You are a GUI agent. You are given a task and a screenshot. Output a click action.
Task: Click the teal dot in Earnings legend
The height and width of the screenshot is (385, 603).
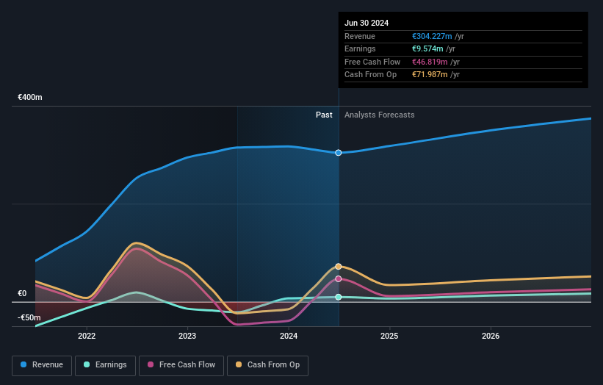point(87,364)
